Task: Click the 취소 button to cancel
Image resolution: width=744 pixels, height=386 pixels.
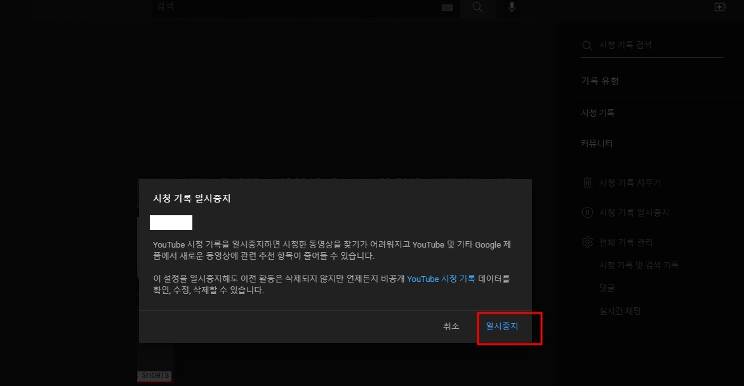Action: pos(451,326)
